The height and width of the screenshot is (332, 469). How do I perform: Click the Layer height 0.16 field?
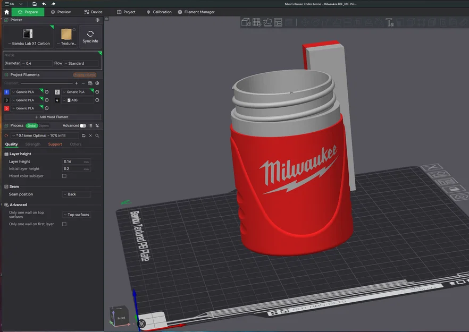(x=76, y=161)
